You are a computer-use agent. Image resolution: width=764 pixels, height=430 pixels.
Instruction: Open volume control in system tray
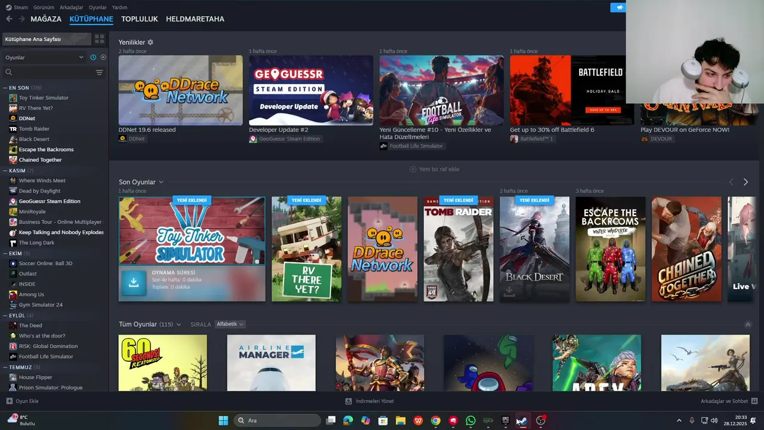coord(714,420)
